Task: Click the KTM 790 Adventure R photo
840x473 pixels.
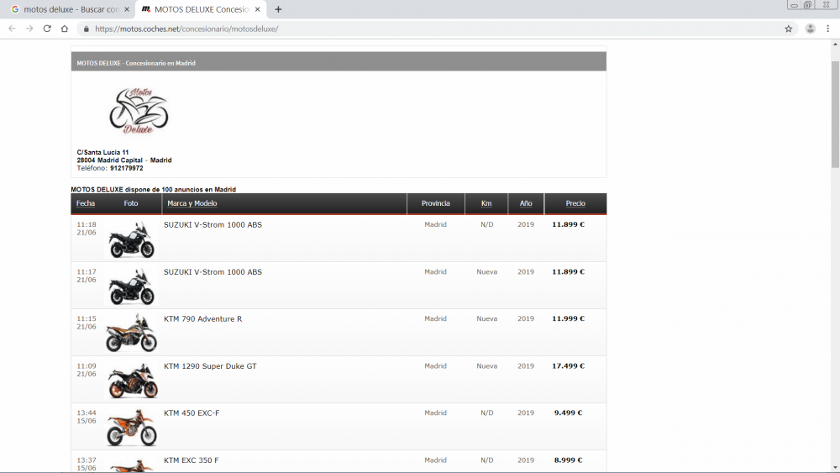Action: click(x=132, y=333)
